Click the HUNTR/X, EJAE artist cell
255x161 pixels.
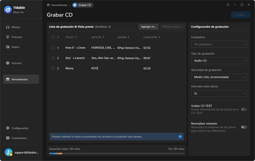(x=103, y=48)
